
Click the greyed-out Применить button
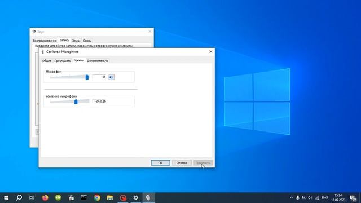[203, 163]
